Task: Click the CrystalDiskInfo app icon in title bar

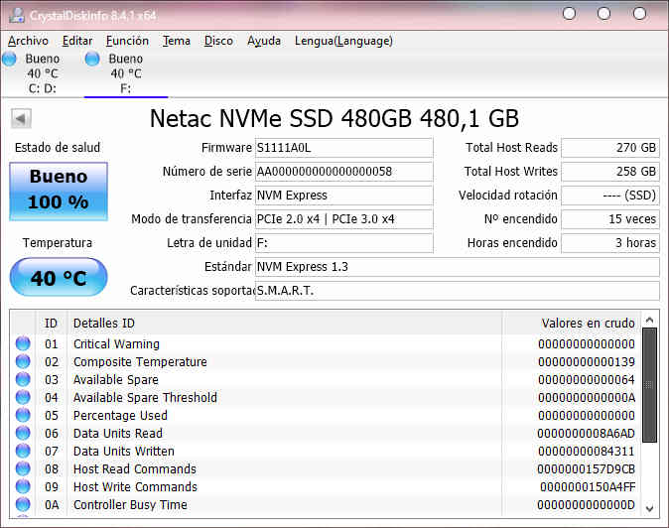Action: pyautogui.click(x=17, y=15)
